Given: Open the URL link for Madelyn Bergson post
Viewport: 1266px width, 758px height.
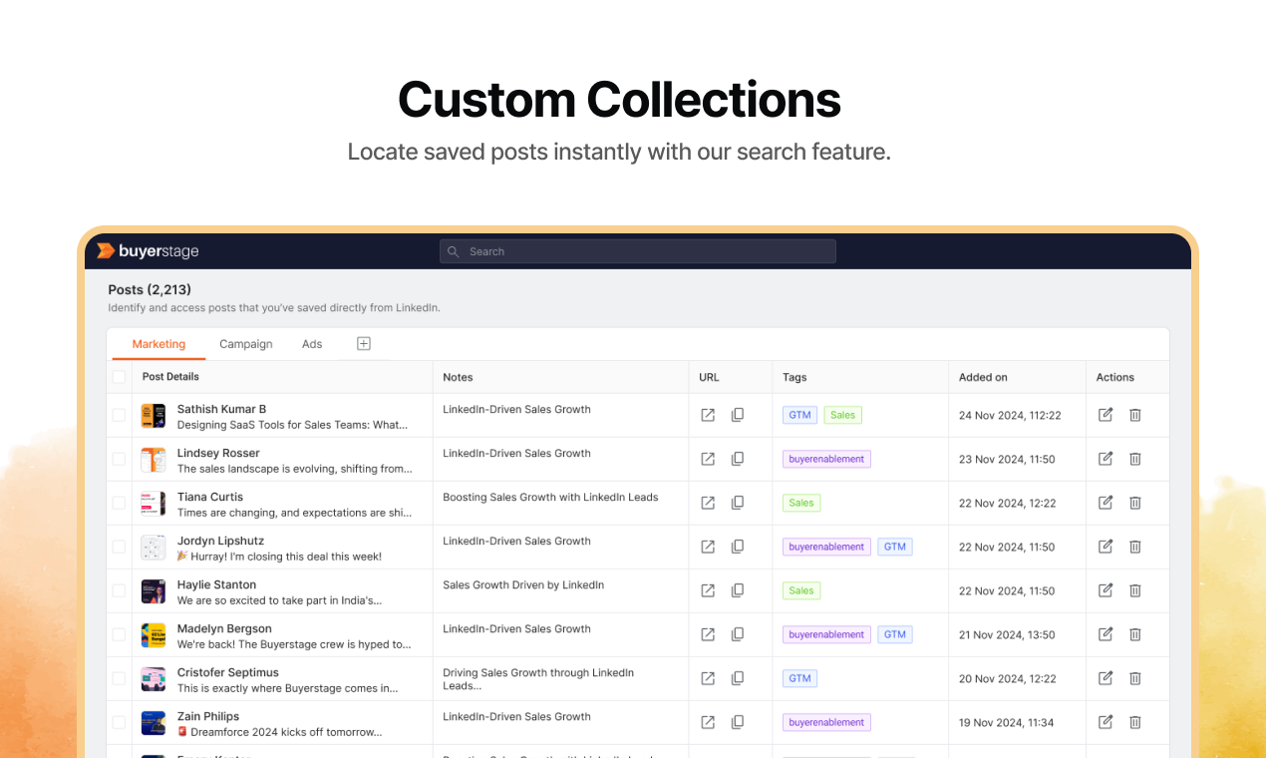Looking at the screenshot, I should [x=708, y=634].
